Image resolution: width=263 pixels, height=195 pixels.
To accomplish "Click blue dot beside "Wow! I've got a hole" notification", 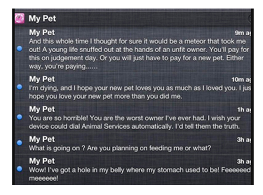I will 20,169.
